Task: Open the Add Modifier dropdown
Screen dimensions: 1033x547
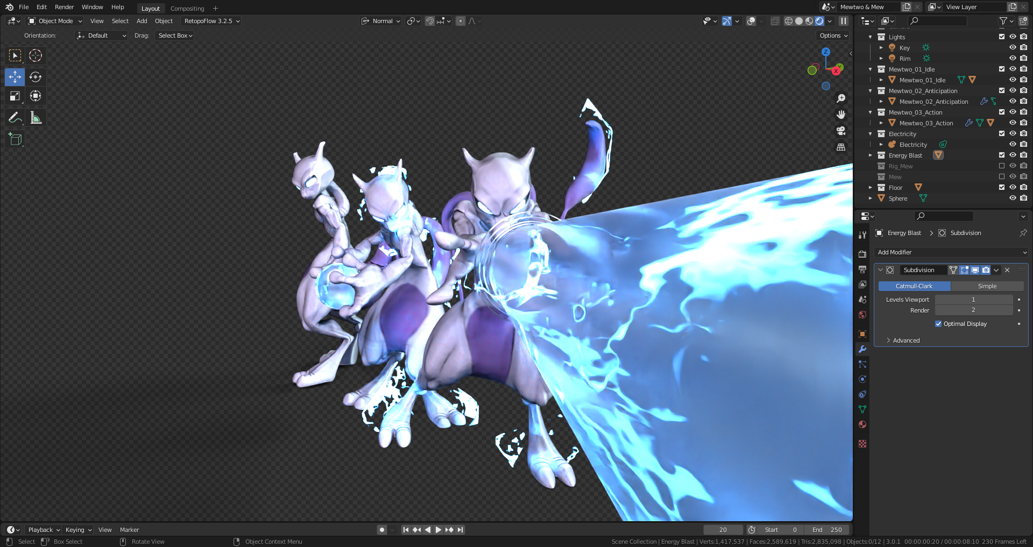Action: (x=951, y=252)
